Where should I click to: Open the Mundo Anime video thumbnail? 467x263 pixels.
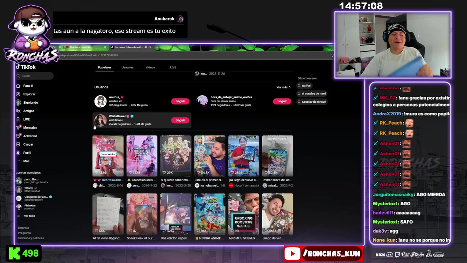point(210,214)
